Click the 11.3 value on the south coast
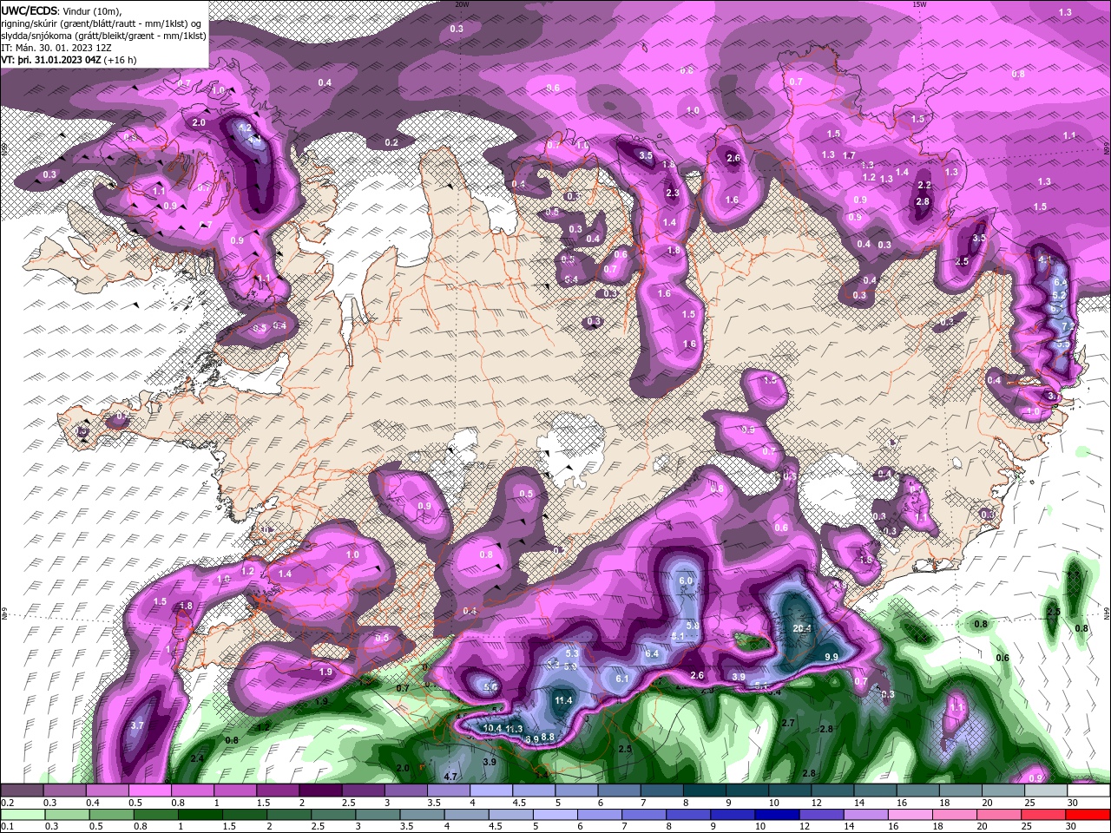 coord(514,729)
